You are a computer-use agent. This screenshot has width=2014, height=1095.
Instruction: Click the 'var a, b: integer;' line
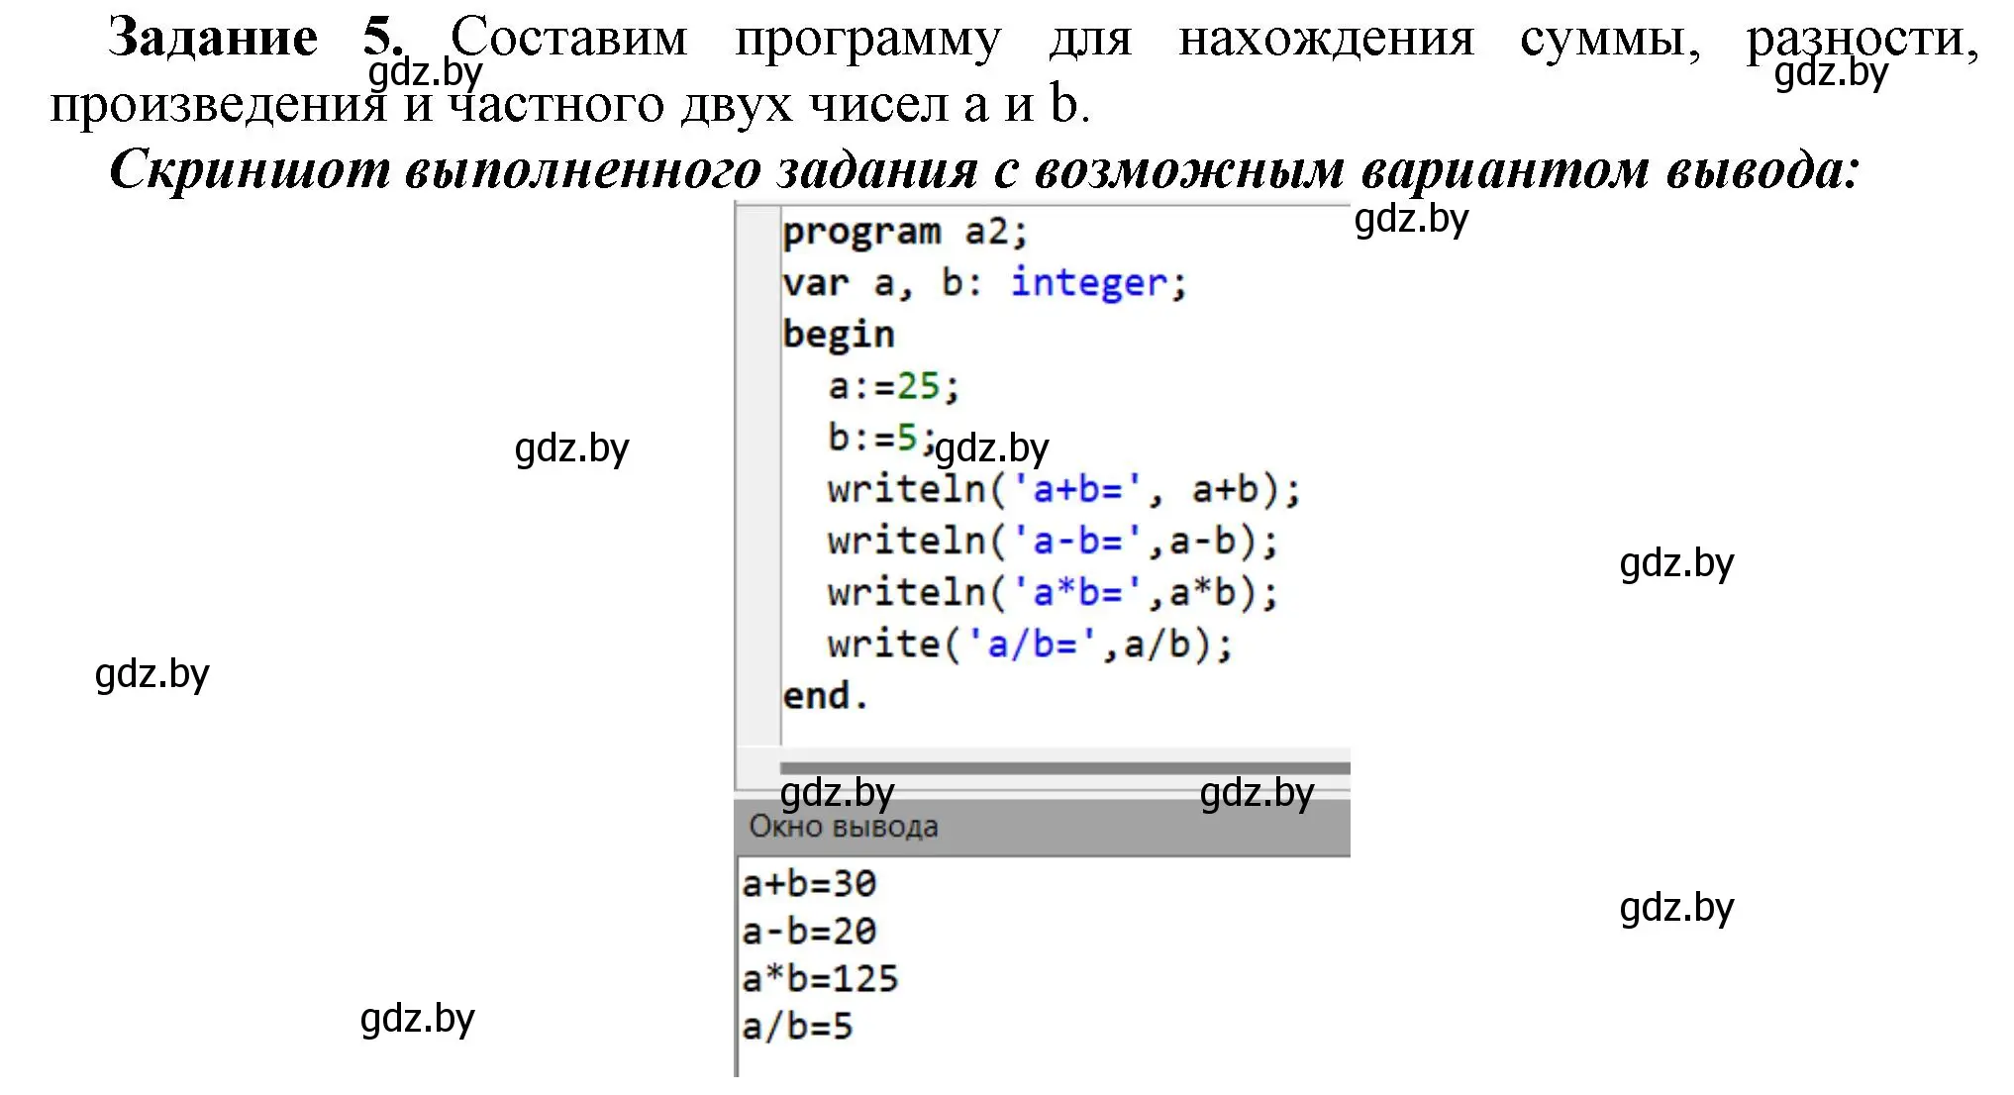coord(985,284)
